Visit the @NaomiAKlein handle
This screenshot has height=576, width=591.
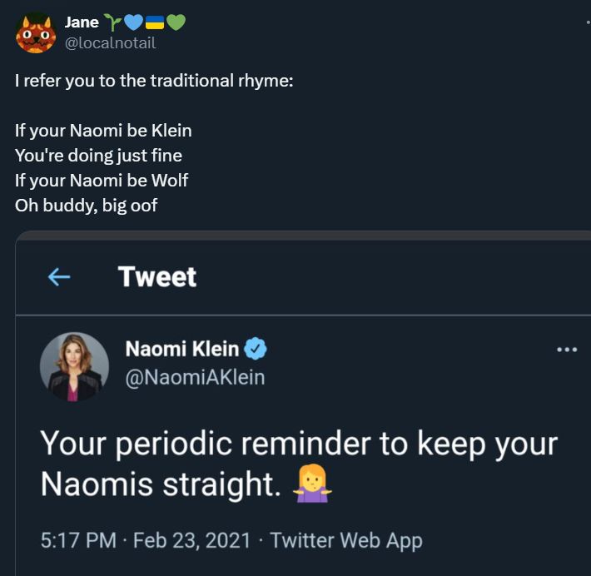pos(195,377)
